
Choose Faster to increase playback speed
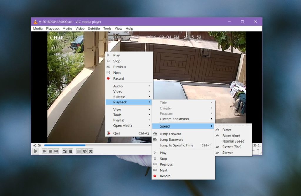[227, 130]
